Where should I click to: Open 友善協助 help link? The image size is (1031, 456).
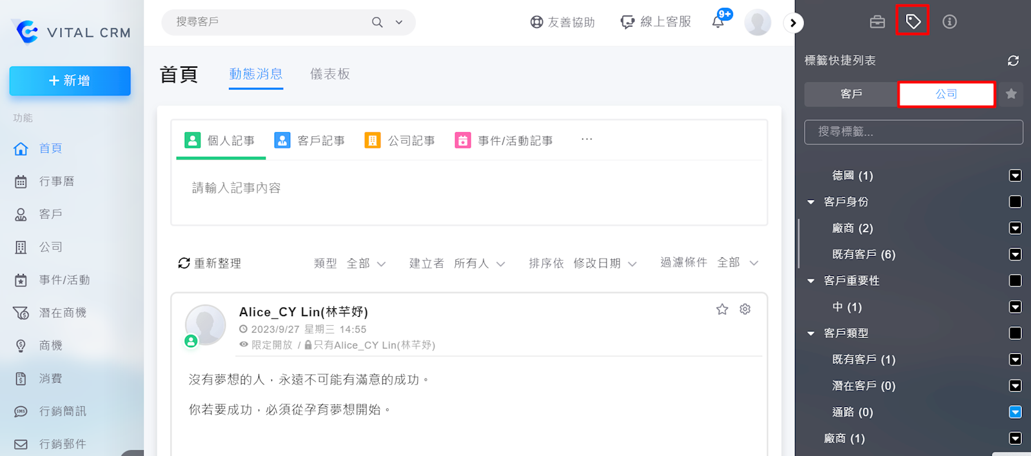(562, 22)
